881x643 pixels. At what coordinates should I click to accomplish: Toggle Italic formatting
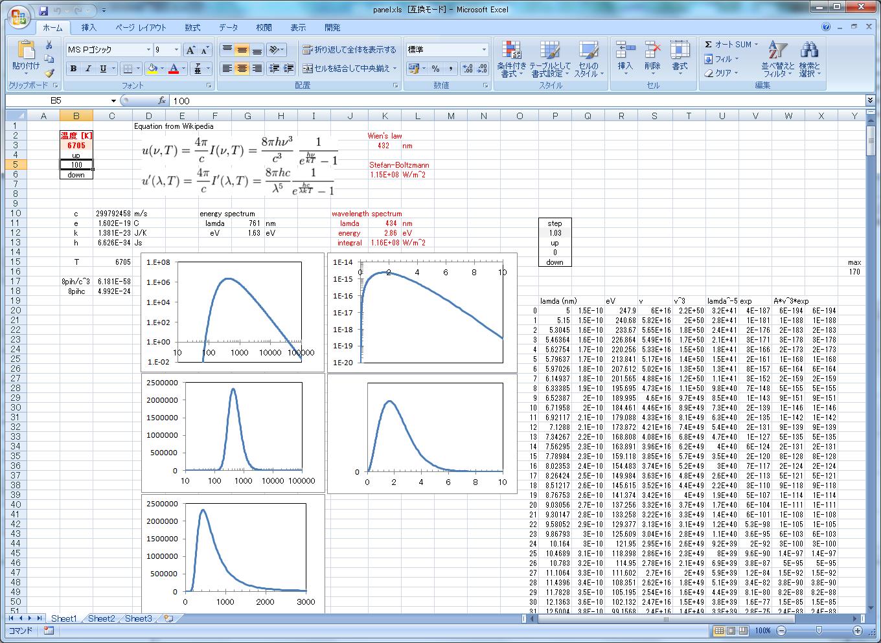coord(88,69)
